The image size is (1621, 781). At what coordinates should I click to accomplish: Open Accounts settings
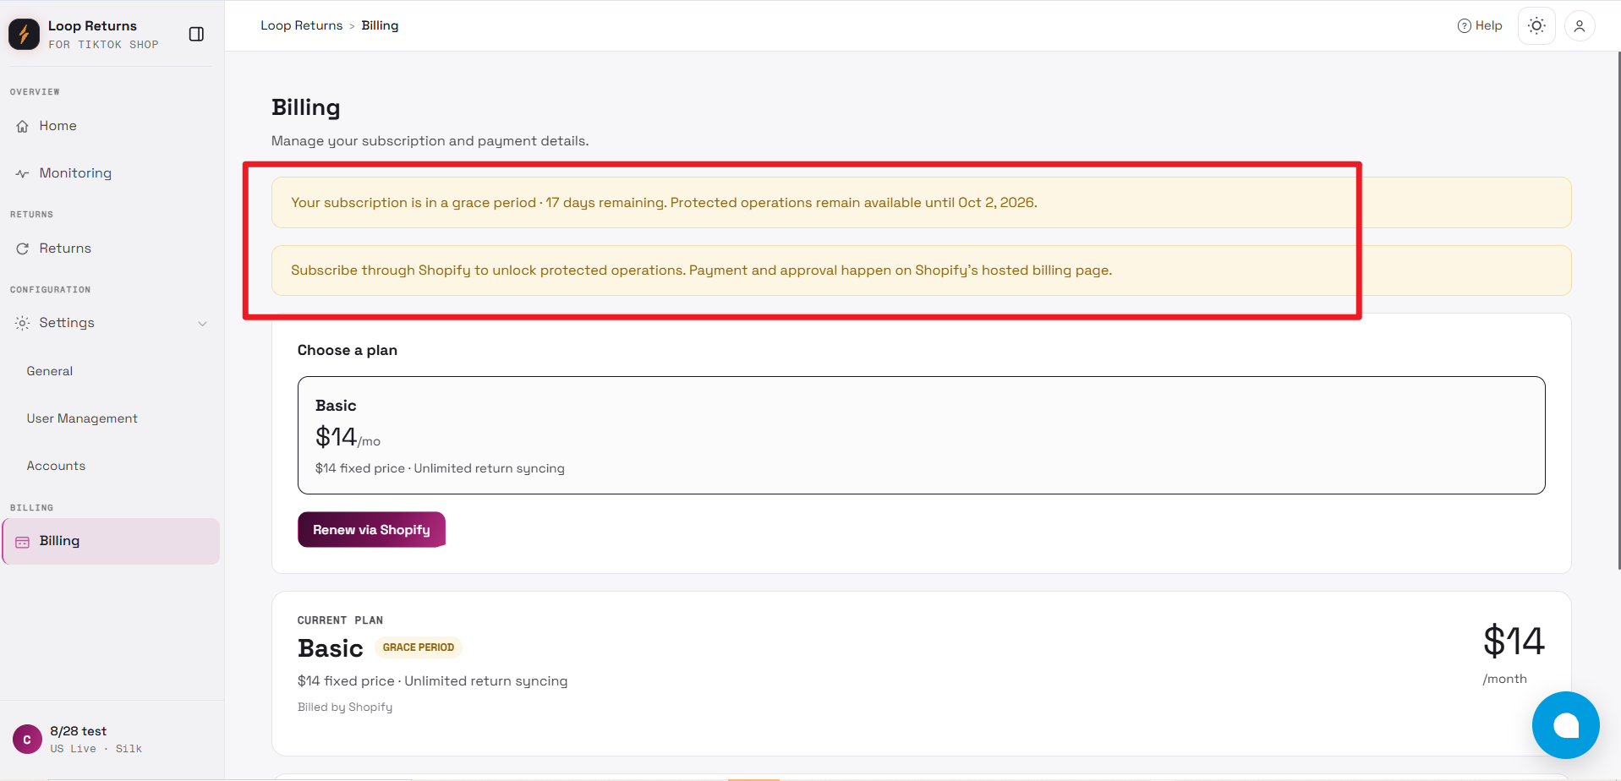[x=56, y=466]
